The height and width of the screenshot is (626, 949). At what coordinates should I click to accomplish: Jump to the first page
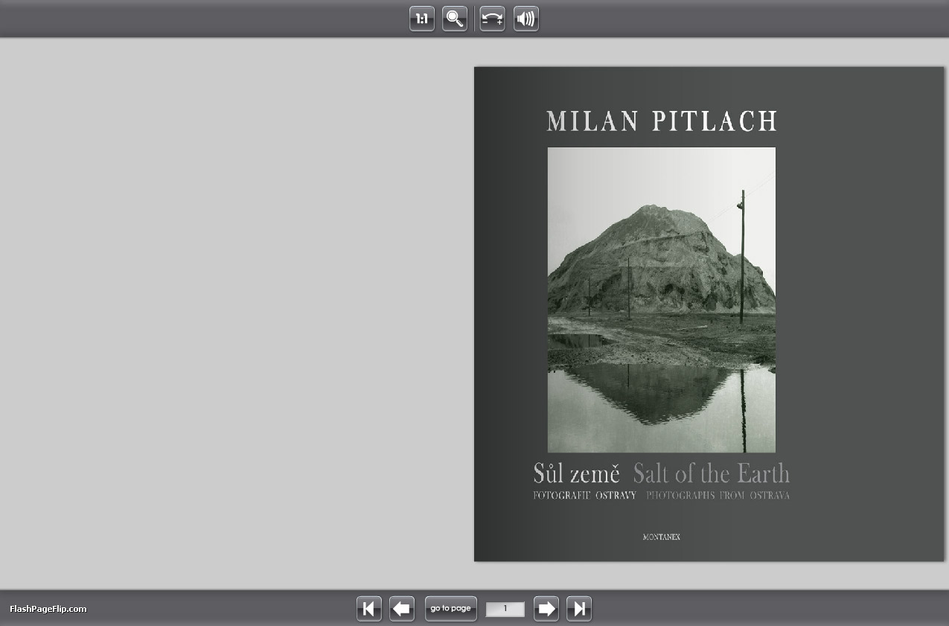[369, 609]
